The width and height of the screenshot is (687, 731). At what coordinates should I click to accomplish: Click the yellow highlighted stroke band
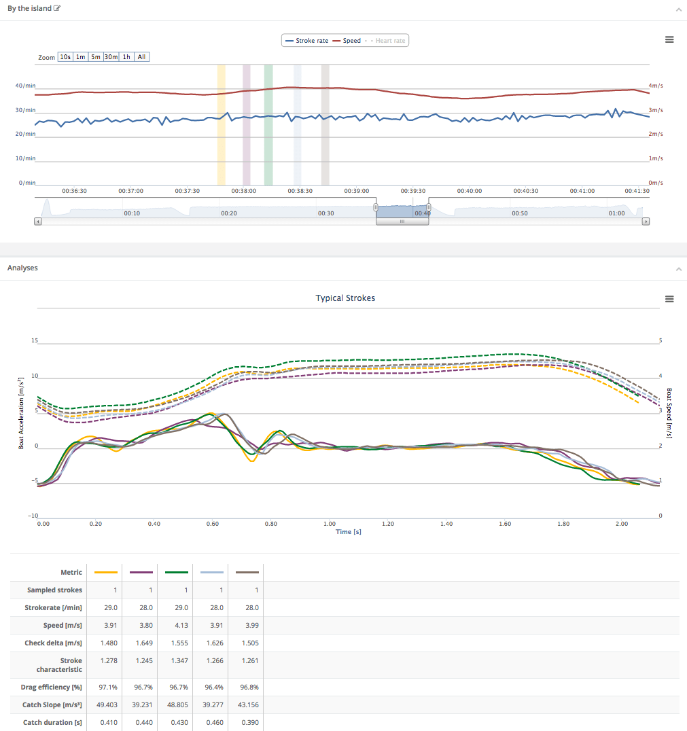[x=221, y=125]
